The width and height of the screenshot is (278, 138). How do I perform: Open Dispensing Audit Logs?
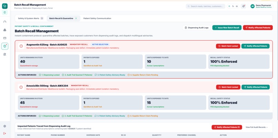click(197, 28)
